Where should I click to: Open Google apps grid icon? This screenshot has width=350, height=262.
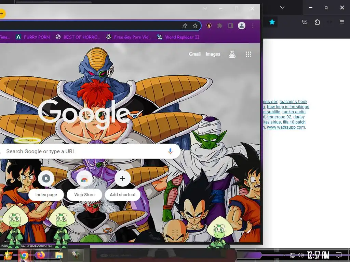click(x=248, y=54)
